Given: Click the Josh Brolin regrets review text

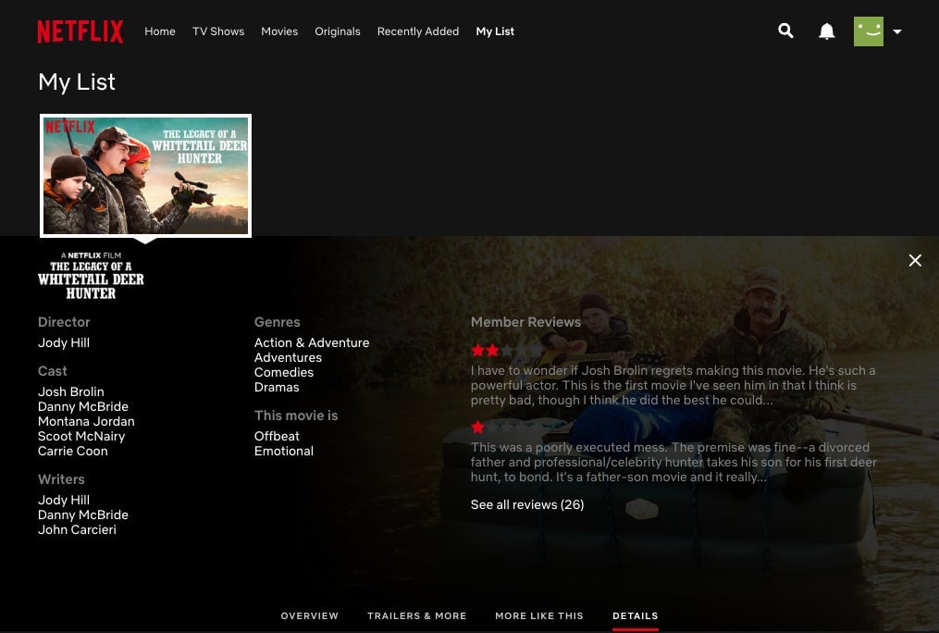Looking at the screenshot, I should pyautogui.click(x=673, y=386).
